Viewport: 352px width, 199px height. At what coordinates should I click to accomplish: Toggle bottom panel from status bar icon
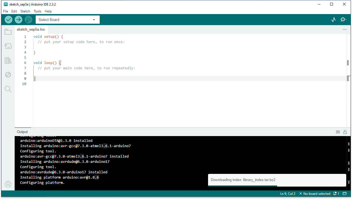(x=345, y=194)
